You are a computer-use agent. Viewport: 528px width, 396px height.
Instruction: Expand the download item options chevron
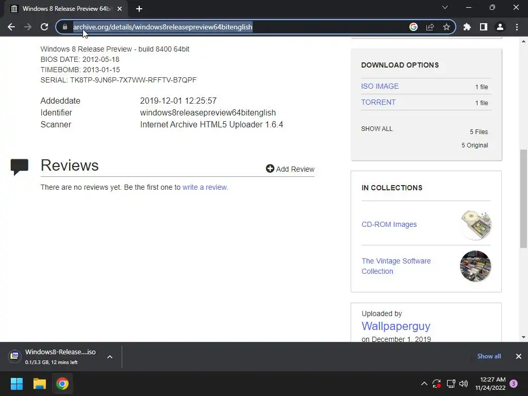point(110,357)
